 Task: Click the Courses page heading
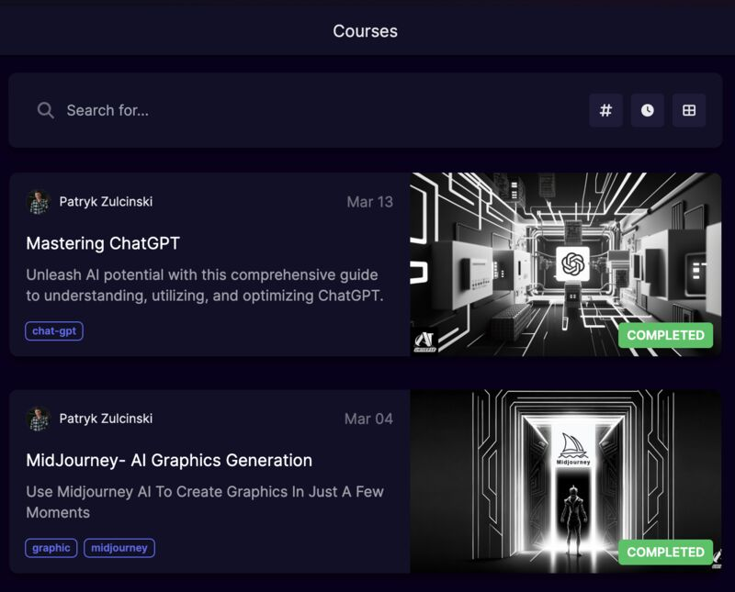(x=365, y=31)
